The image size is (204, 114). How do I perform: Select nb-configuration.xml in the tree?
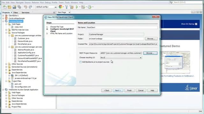coord(23,87)
